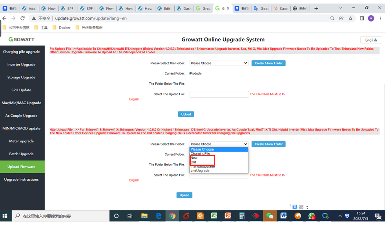The height and width of the screenshot is (225, 385).
Task: Switch to the Dash WordPress tab
Action: point(184,8)
